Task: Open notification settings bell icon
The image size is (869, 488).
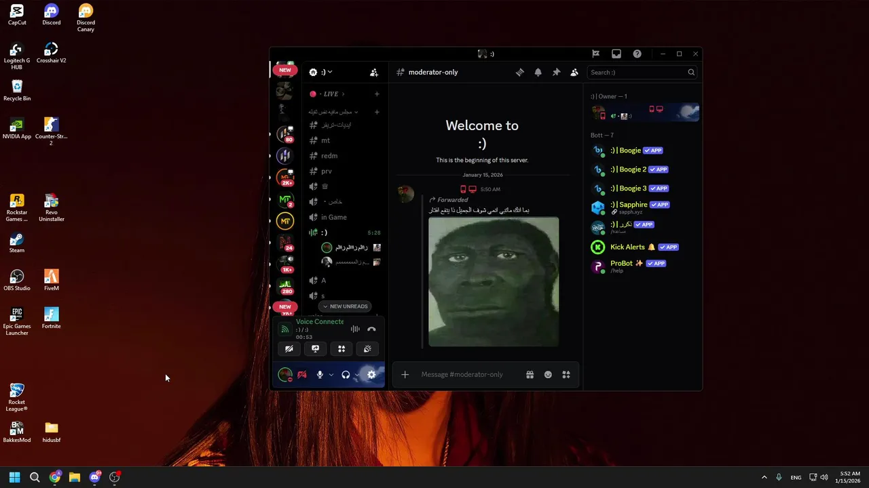Action: (x=538, y=72)
